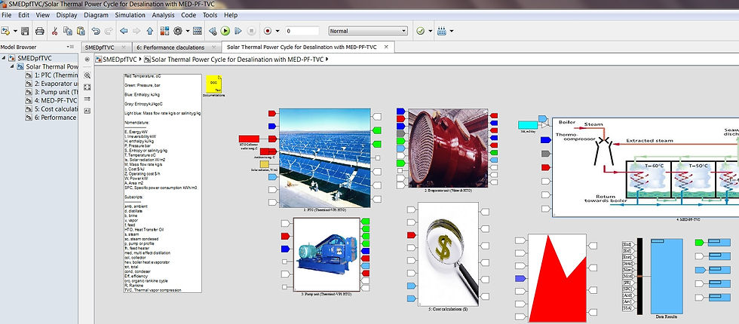
Task: Close the SMEDpfTVC tab
Action: (124, 47)
